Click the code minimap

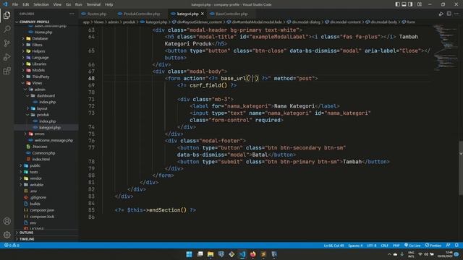446,47
